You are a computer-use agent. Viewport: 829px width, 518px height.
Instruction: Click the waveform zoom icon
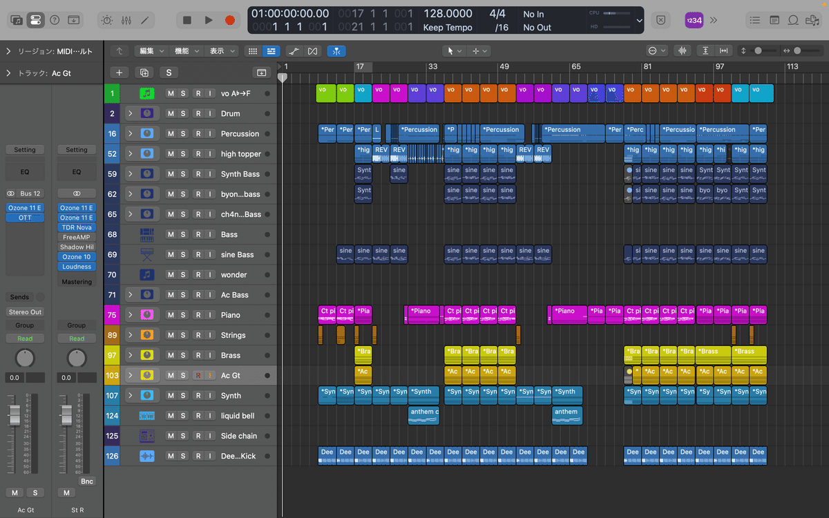coord(683,51)
